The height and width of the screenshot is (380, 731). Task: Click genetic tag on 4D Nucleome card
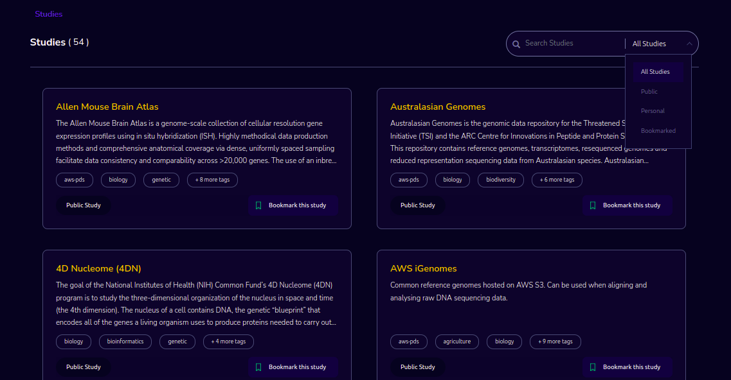point(177,341)
